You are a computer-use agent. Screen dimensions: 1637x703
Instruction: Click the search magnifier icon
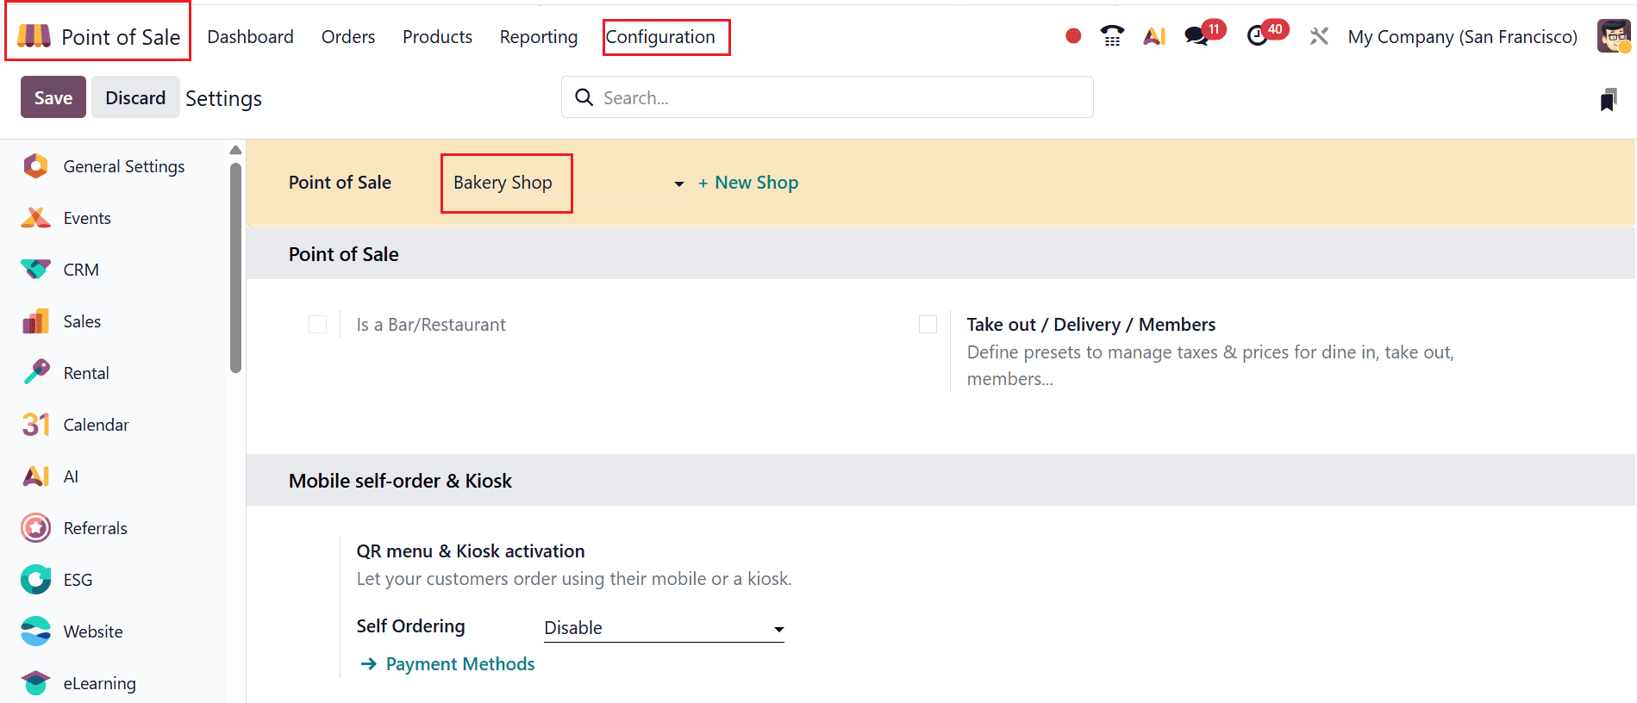pos(584,97)
